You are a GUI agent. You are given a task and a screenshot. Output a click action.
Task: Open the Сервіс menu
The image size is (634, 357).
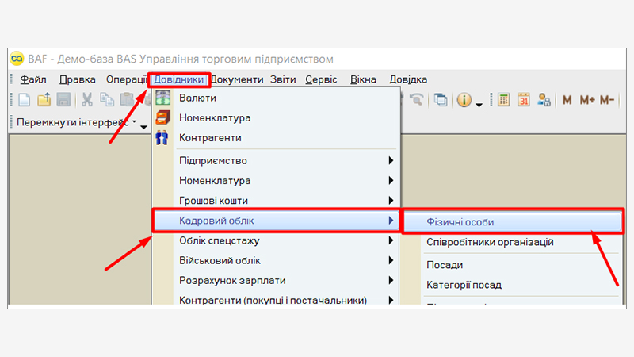[321, 79]
